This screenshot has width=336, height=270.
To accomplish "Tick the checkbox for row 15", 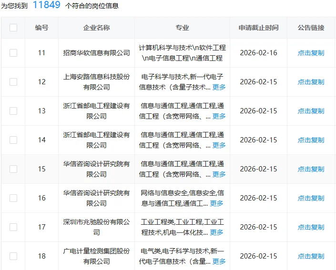I will tap(13, 169).
